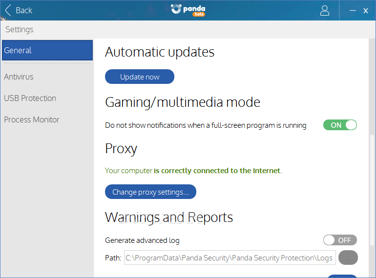376x278 pixels.
Task: Turn off gaming/multimedia mode toggle
Action: [340, 125]
